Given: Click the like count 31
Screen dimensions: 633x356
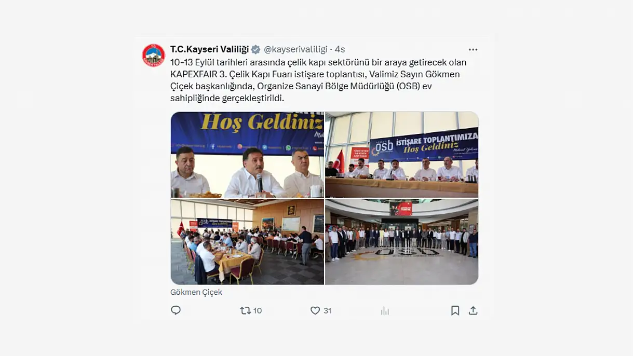Looking at the screenshot, I should click(x=327, y=310).
